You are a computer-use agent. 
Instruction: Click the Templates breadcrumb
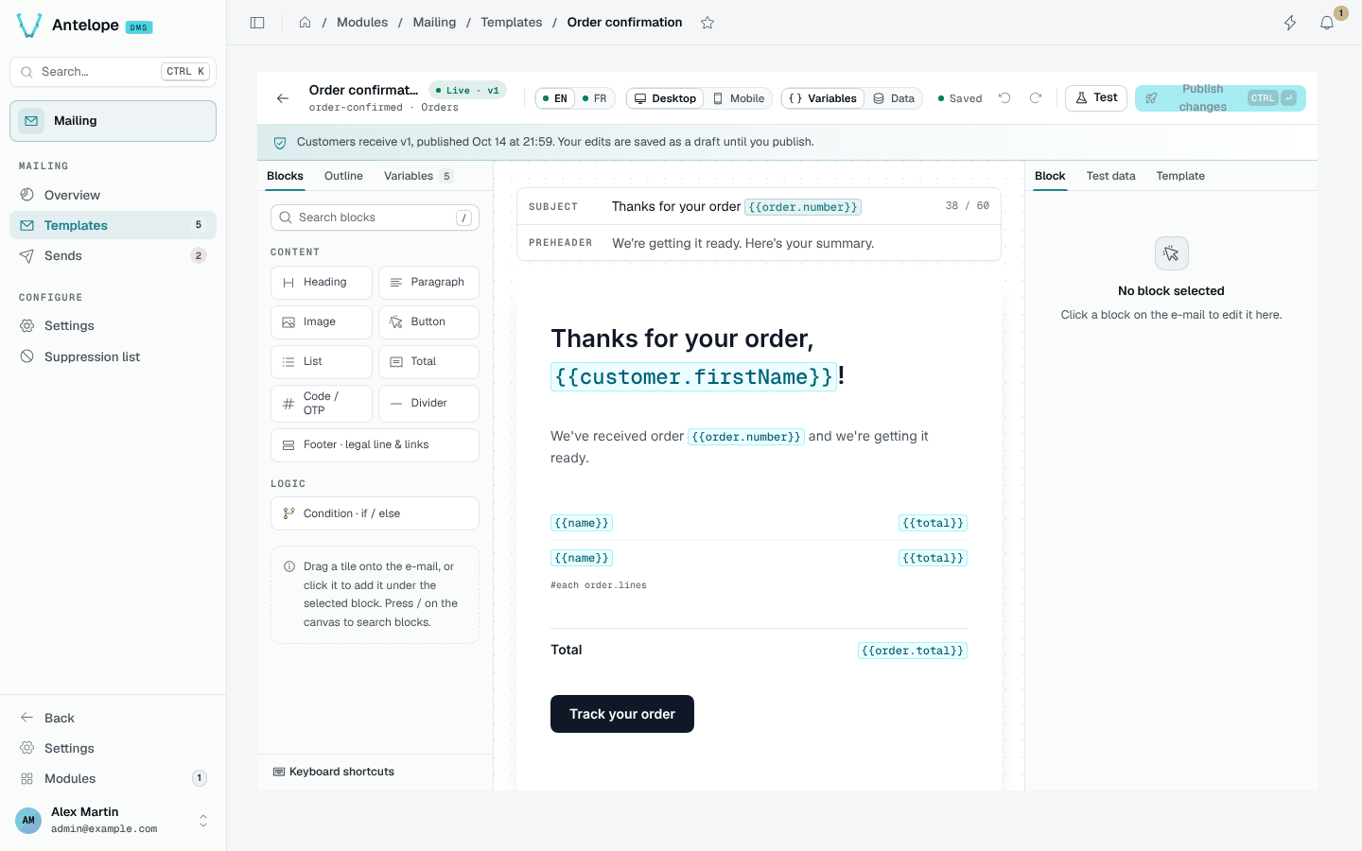coord(511,23)
